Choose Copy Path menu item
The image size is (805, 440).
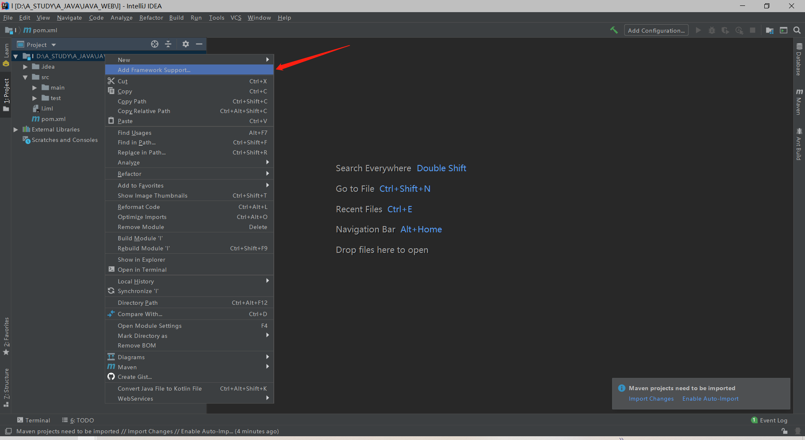[x=189, y=101]
